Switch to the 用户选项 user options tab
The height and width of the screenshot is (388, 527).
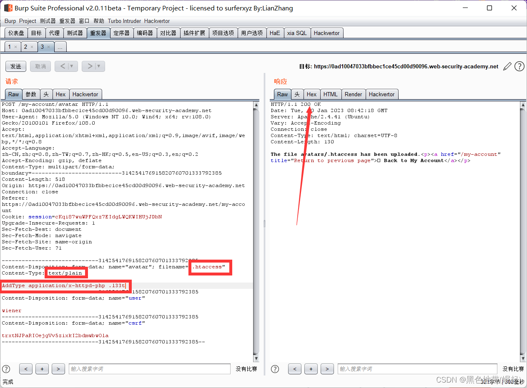(x=252, y=33)
